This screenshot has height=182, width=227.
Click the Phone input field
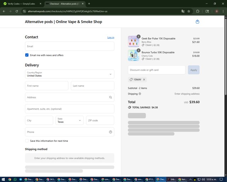pos(70,132)
